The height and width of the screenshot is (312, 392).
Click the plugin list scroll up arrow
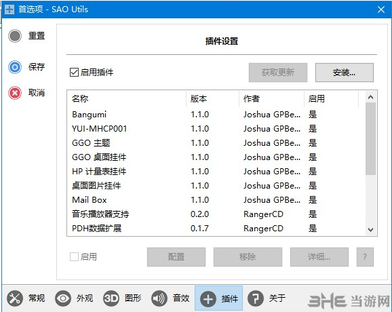click(371, 97)
